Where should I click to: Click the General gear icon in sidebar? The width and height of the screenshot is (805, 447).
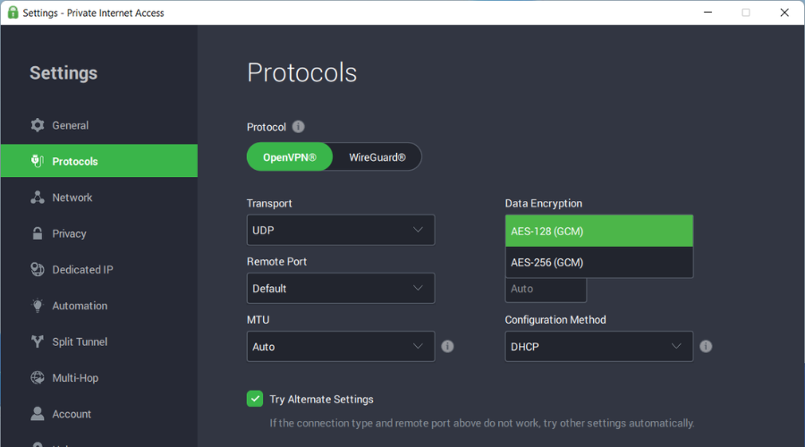pos(38,125)
